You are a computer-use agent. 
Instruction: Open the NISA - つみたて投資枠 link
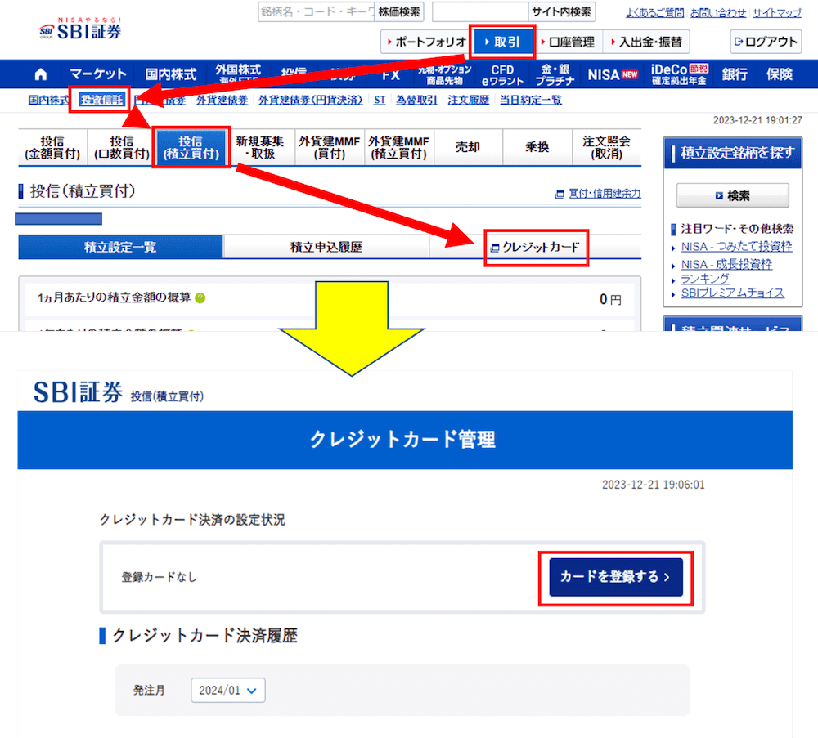737,247
